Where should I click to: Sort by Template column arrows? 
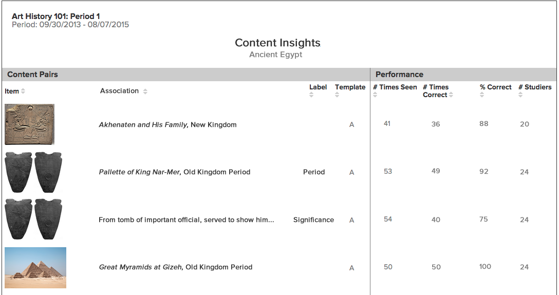pos(337,95)
